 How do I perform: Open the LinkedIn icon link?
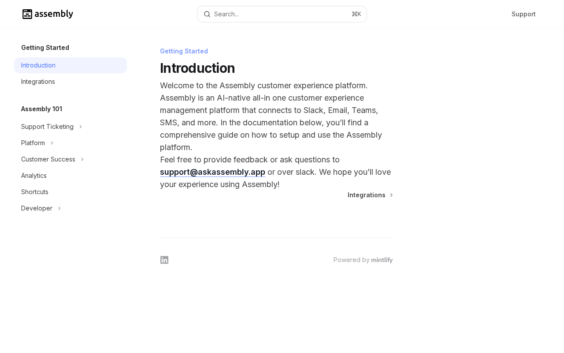(x=164, y=260)
